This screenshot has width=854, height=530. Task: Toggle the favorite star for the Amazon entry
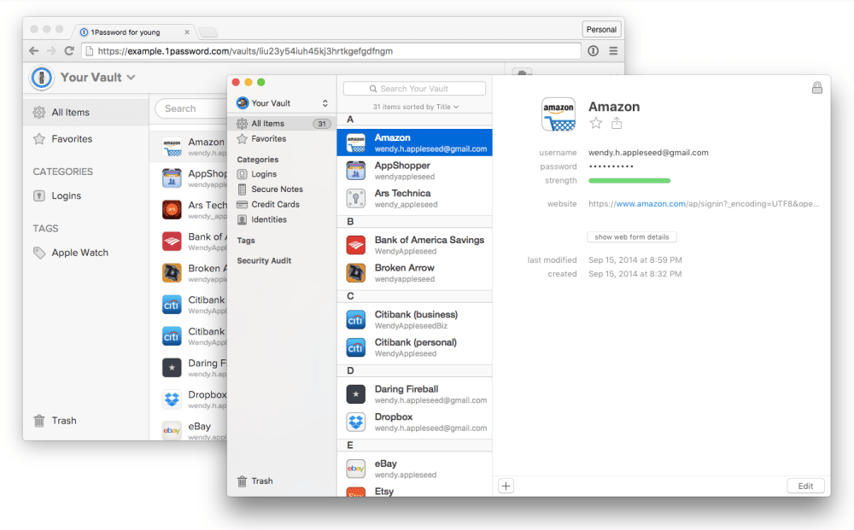click(x=595, y=123)
